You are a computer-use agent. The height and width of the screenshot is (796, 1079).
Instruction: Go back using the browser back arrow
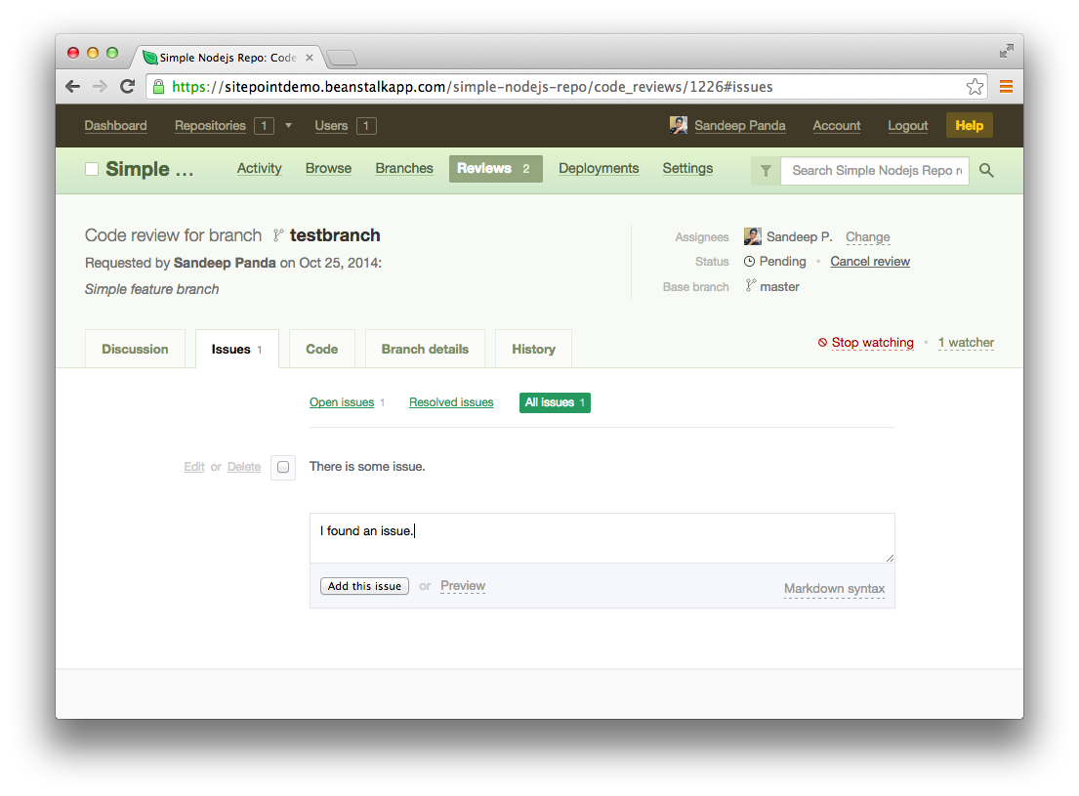[x=72, y=87]
